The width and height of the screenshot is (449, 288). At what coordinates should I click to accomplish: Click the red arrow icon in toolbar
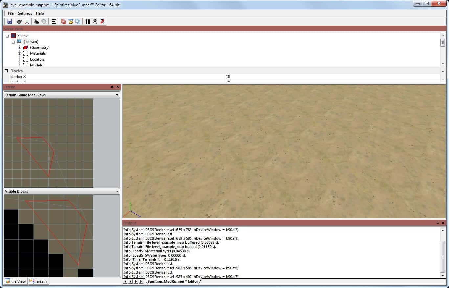click(x=102, y=21)
